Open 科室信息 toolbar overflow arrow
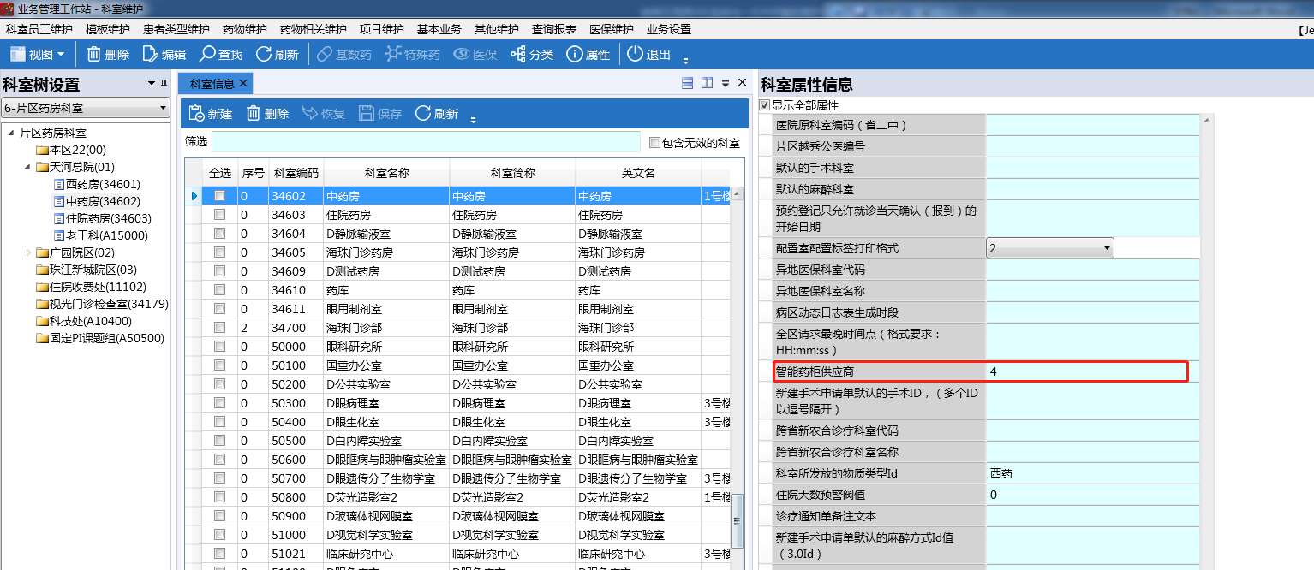Screen dimensions: 1314x570 coord(474,119)
